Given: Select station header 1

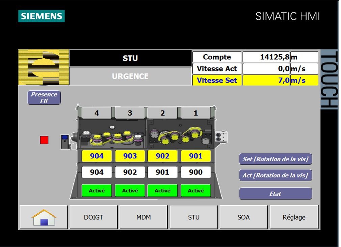Looking at the screenshot, I should pos(196,113).
